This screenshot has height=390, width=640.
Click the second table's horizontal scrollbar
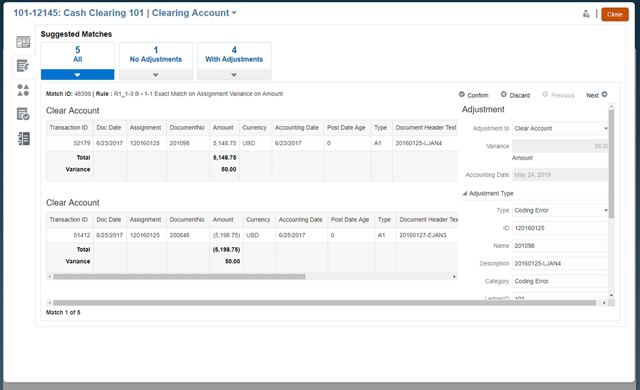tap(179, 277)
